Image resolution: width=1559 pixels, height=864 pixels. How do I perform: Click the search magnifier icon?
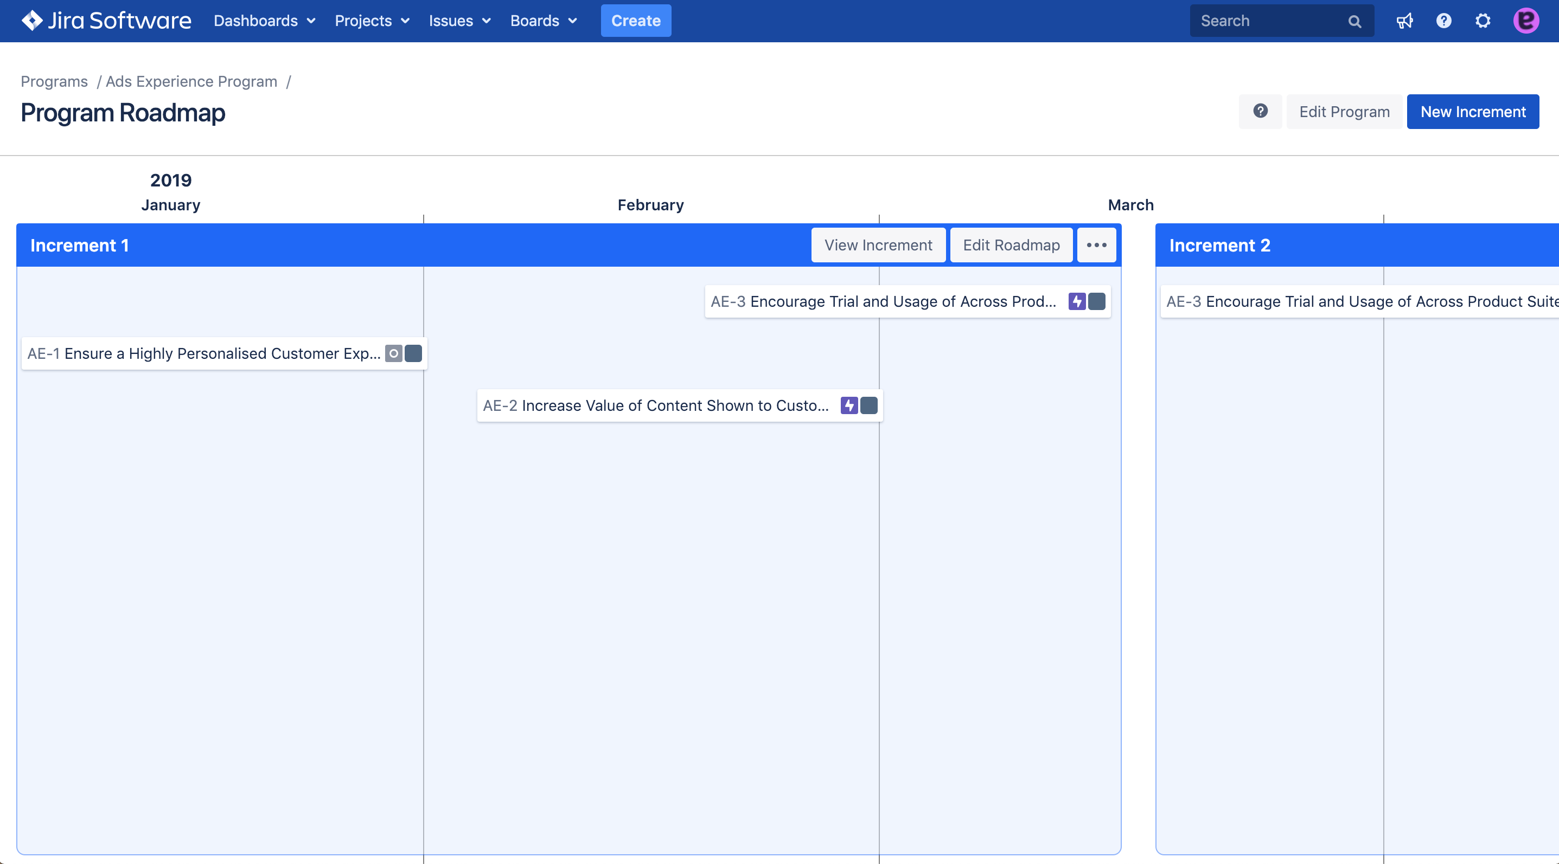1354,22
